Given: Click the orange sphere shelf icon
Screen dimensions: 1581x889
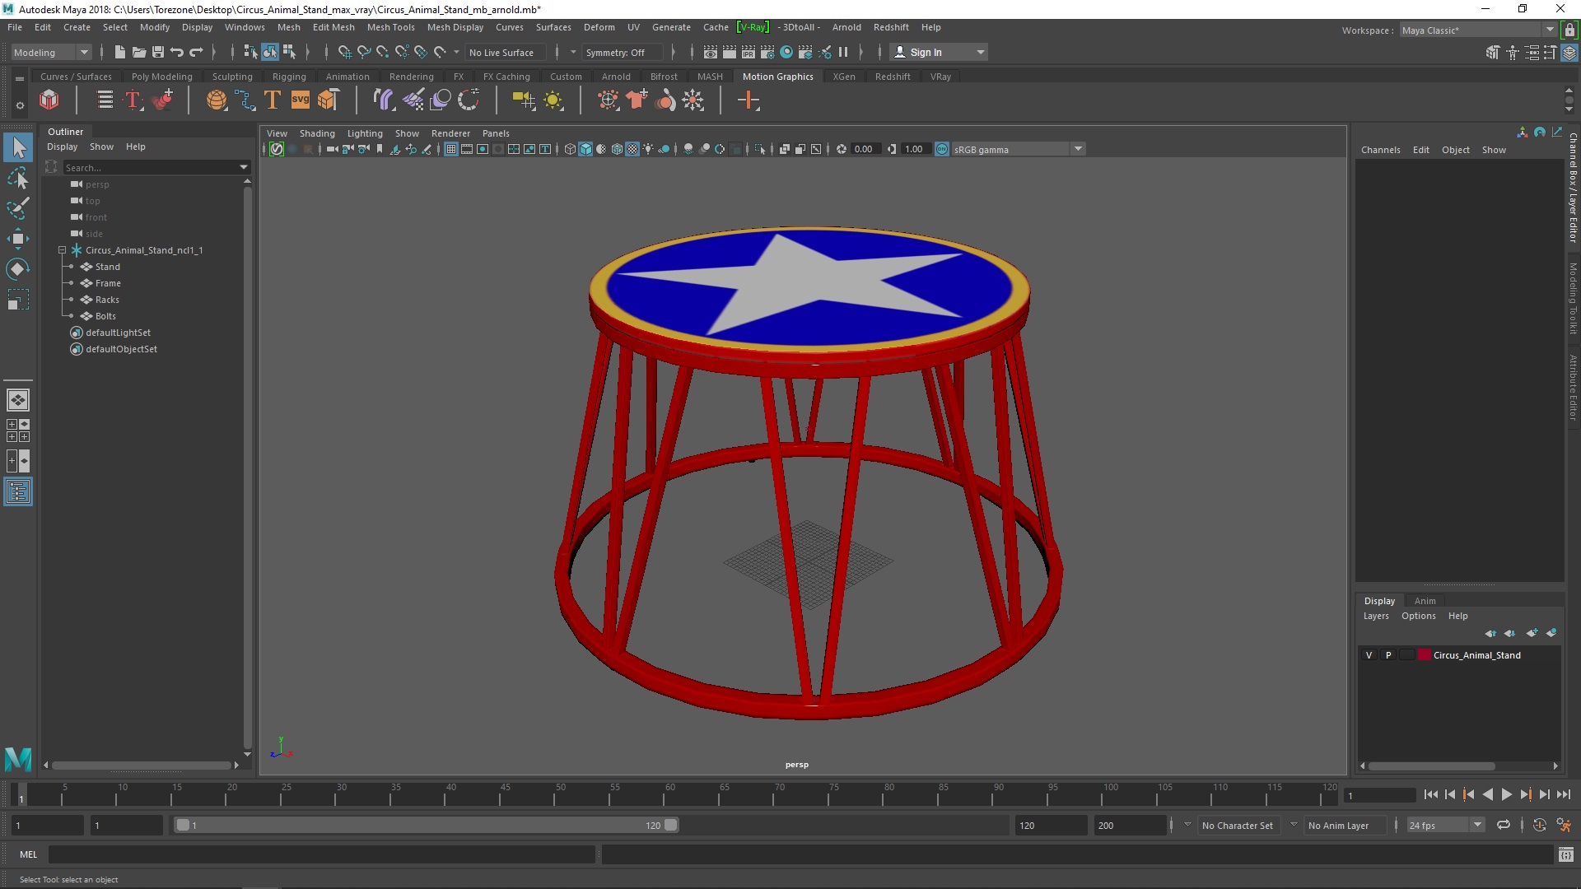Looking at the screenshot, I should [x=217, y=100].
